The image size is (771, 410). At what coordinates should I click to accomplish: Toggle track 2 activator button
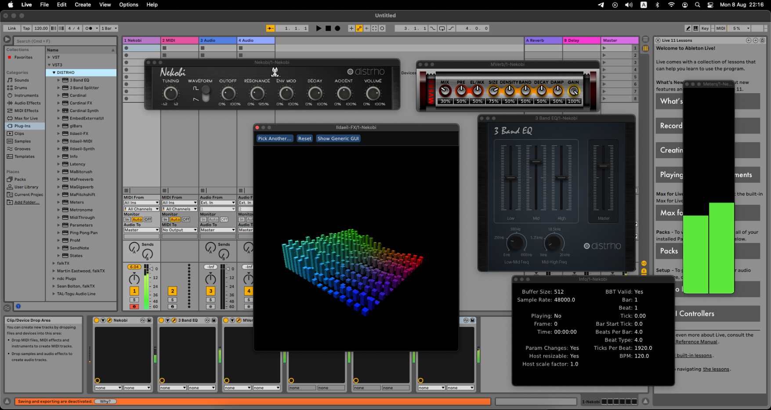pos(173,291)
